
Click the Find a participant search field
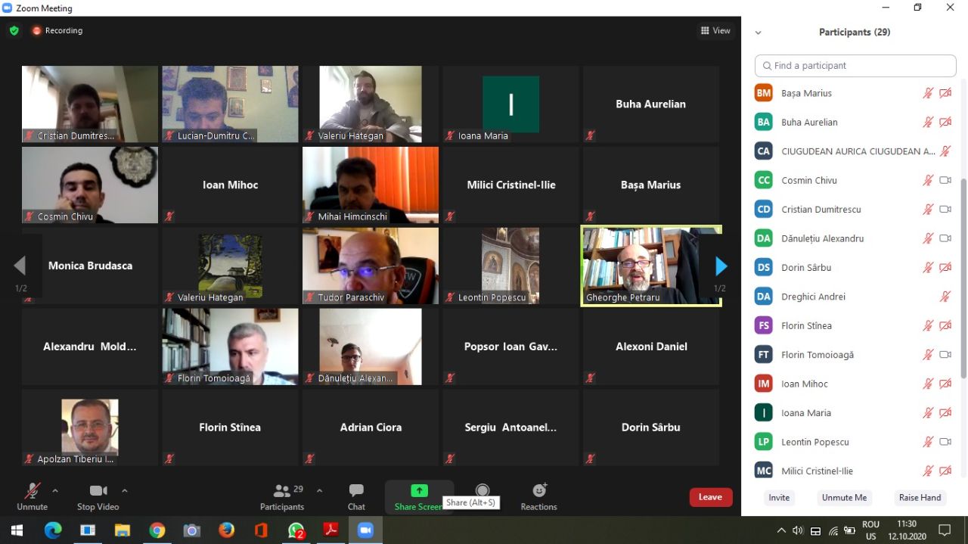[855, 66]
